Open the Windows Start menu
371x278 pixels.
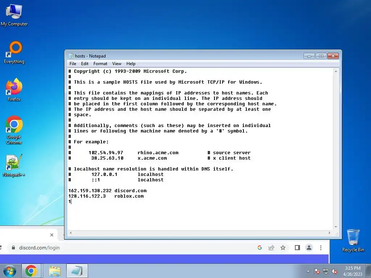(9, 271)
